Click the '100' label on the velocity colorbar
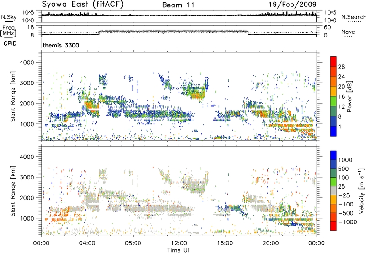Screen dimensions: 366x253 [x=344, y=178]
